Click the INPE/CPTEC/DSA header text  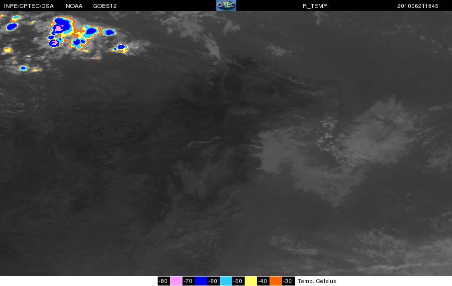pyautogui.click(x=29, y=6)
